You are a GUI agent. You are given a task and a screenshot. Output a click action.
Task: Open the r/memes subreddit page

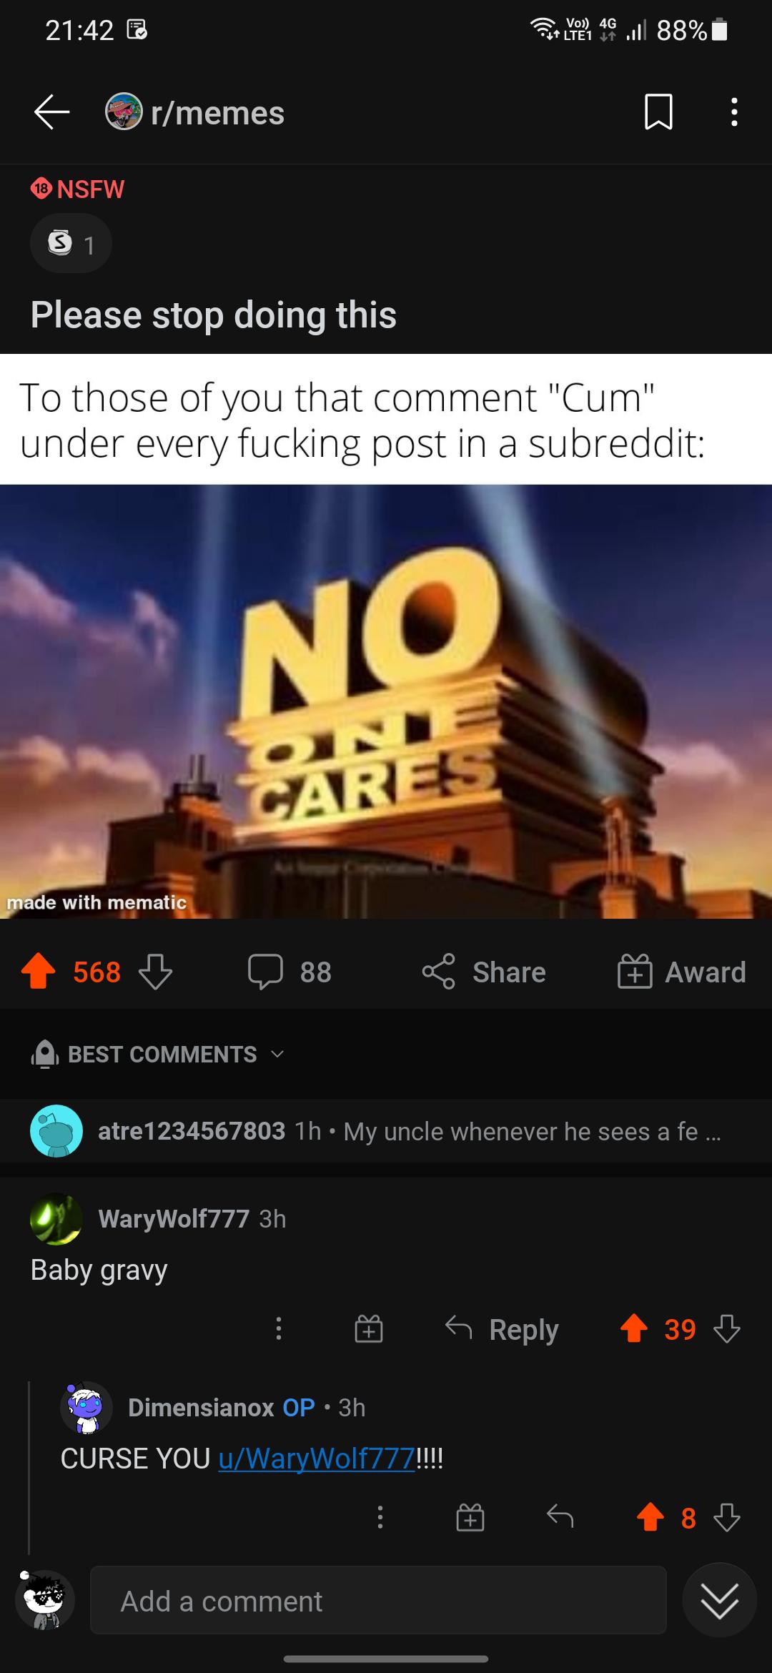pos(195,113)
